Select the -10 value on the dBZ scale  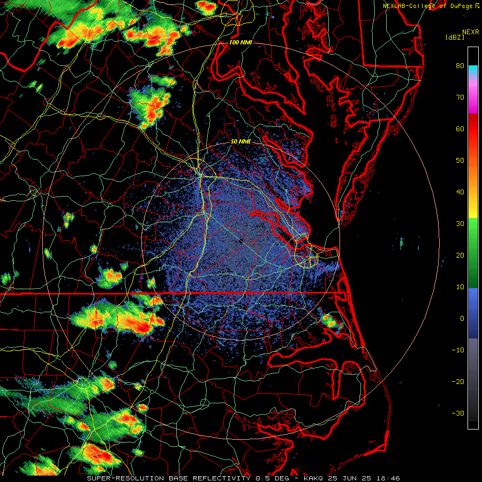[x=458, y=350]
